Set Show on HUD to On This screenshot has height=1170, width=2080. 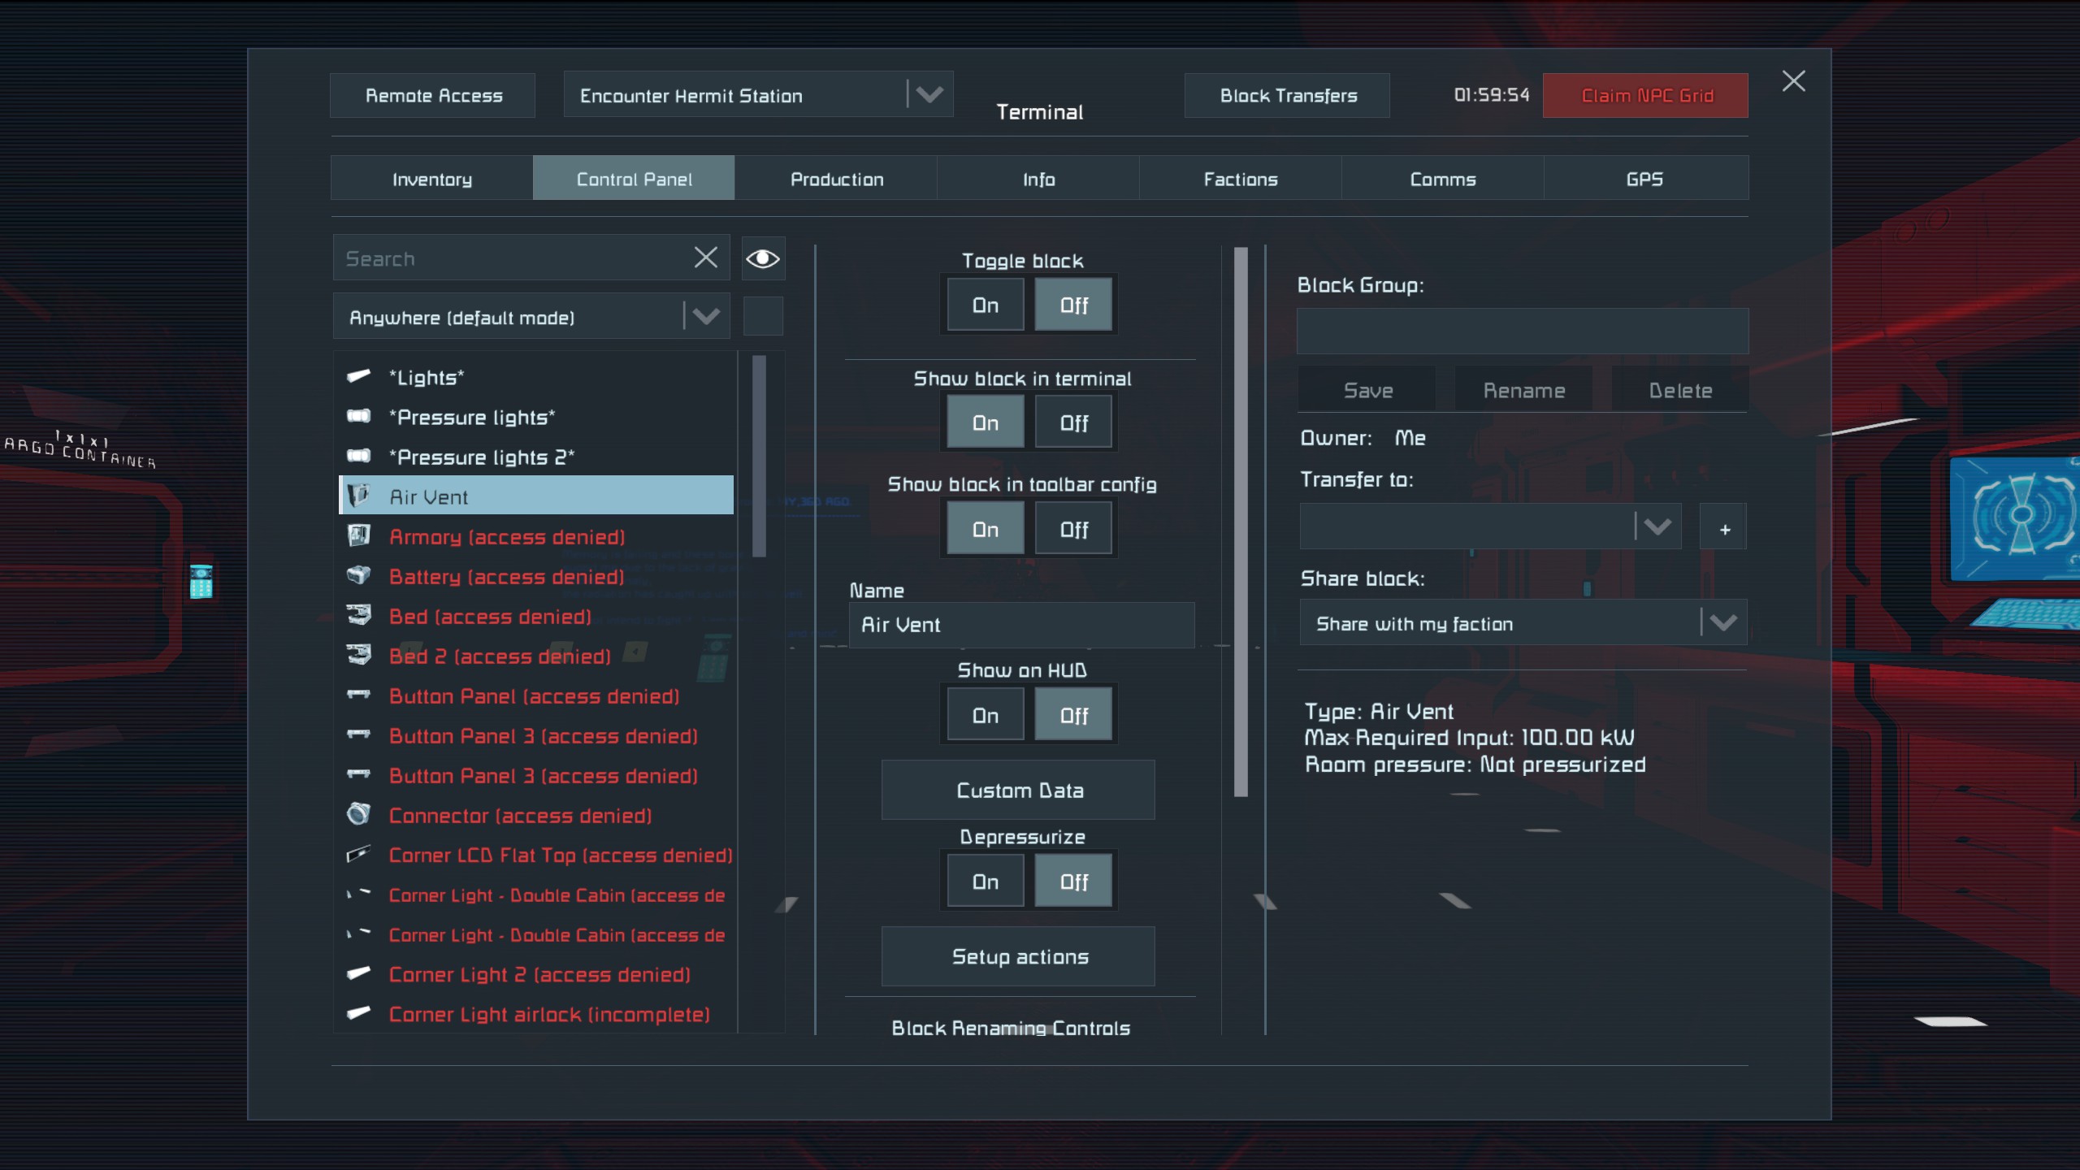[x=985, y=716]
